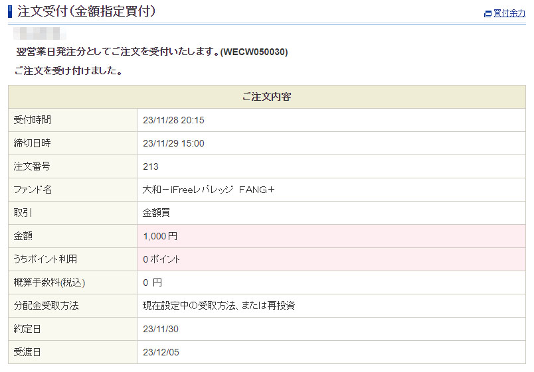Select the 約定日 date 23/11/30
Screen dimensions: 534x372
coord(161,329)
